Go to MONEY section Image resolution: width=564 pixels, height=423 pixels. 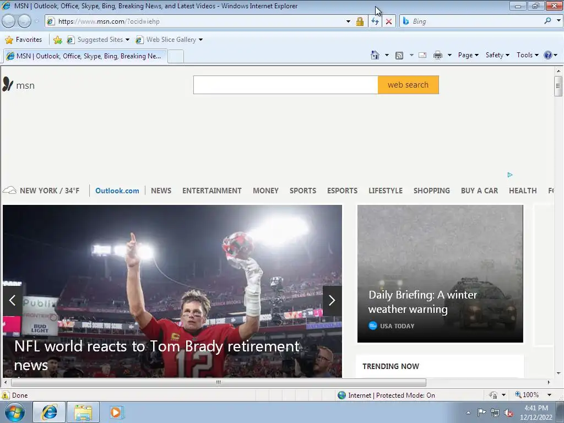point(265,191)
